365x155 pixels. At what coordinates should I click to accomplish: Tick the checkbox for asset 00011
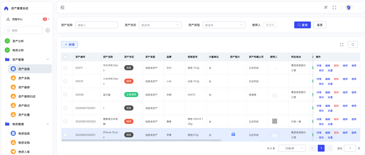click(65, 68)
